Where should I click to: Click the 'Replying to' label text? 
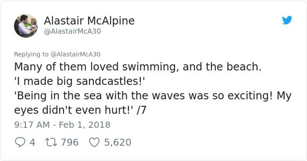pyautogui.click(x=31, y=54)
